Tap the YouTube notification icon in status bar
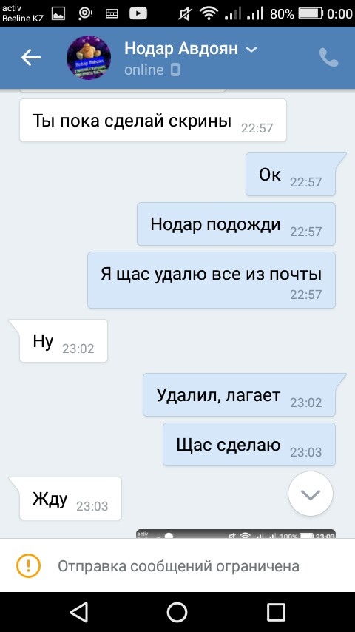355x632 pixels. click(x=138, y=14)
